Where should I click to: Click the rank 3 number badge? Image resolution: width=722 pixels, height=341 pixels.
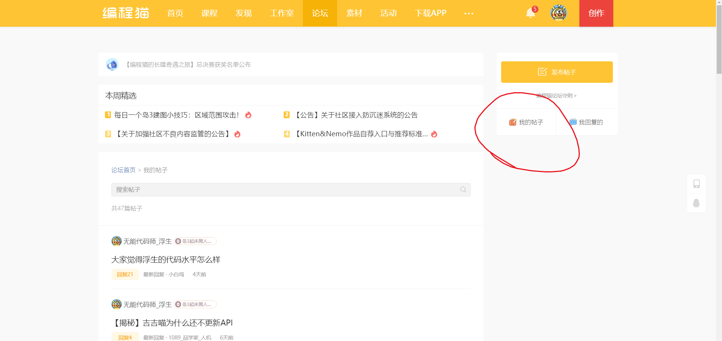click(x=108, y=134)
